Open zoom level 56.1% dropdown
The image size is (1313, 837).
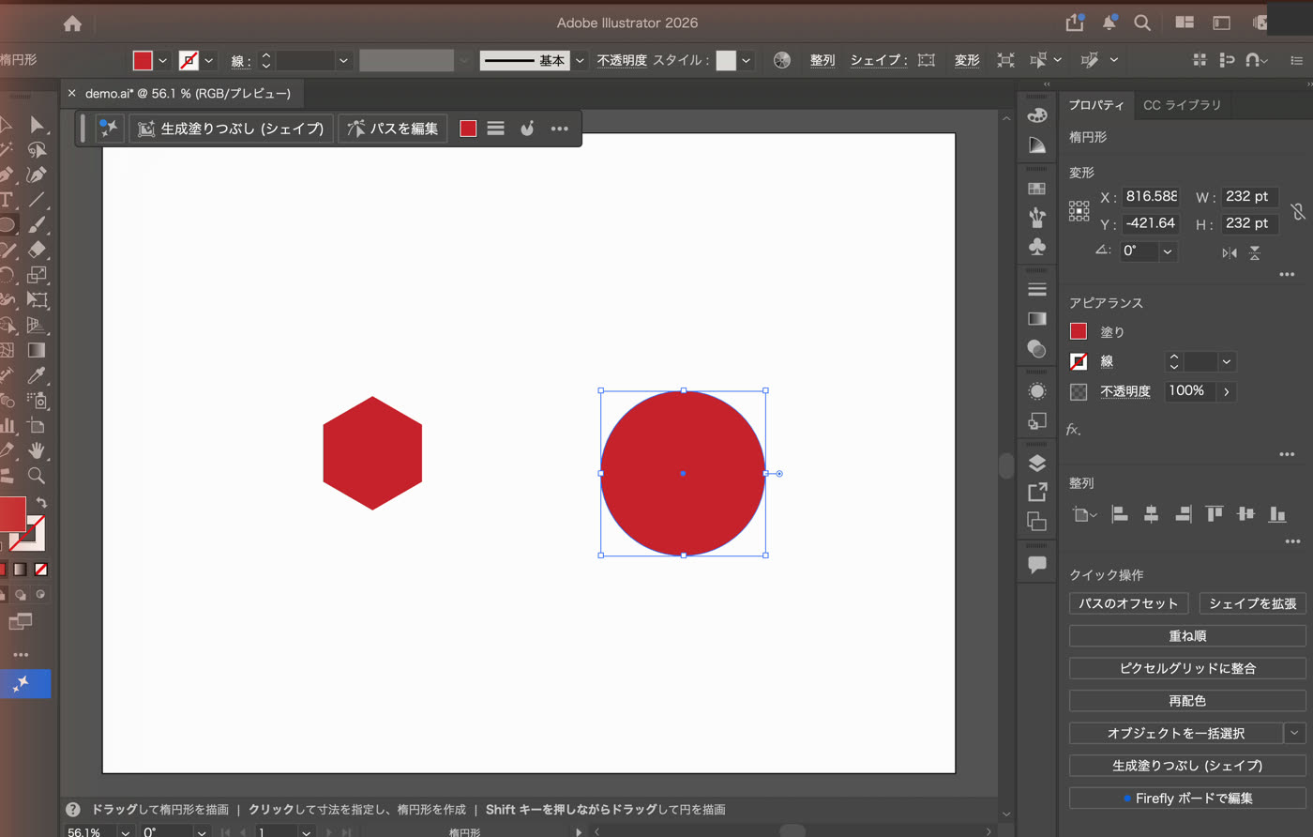[x=125, y=832]
